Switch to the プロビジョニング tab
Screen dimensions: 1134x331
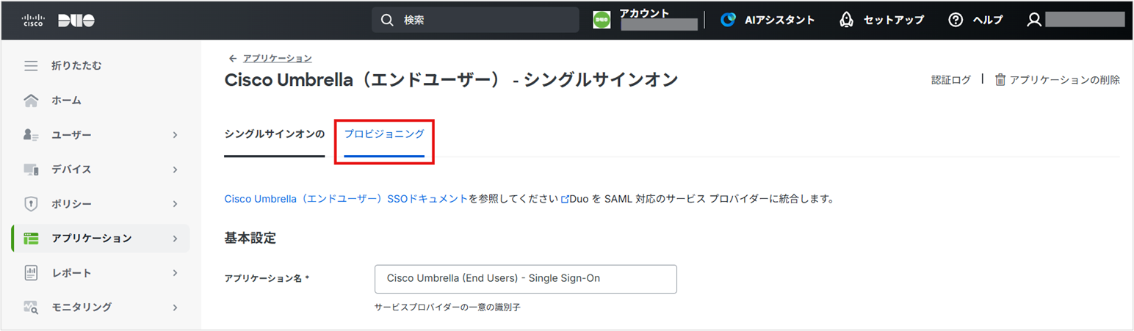point(384,134)
